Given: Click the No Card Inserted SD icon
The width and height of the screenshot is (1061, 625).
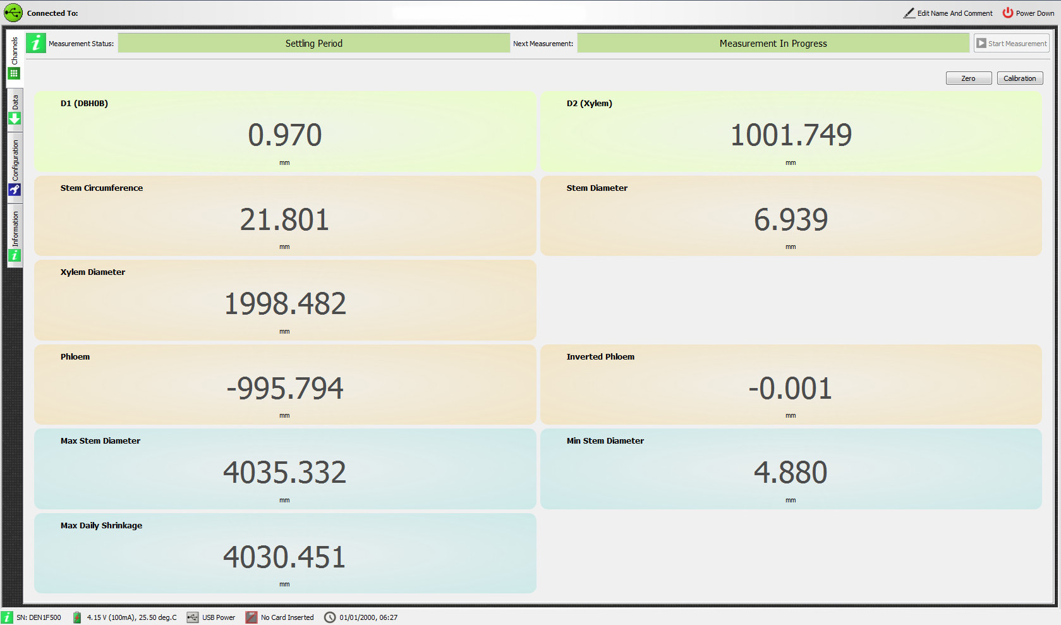Looking at the screenshot, I should click(x=252, y=617).
